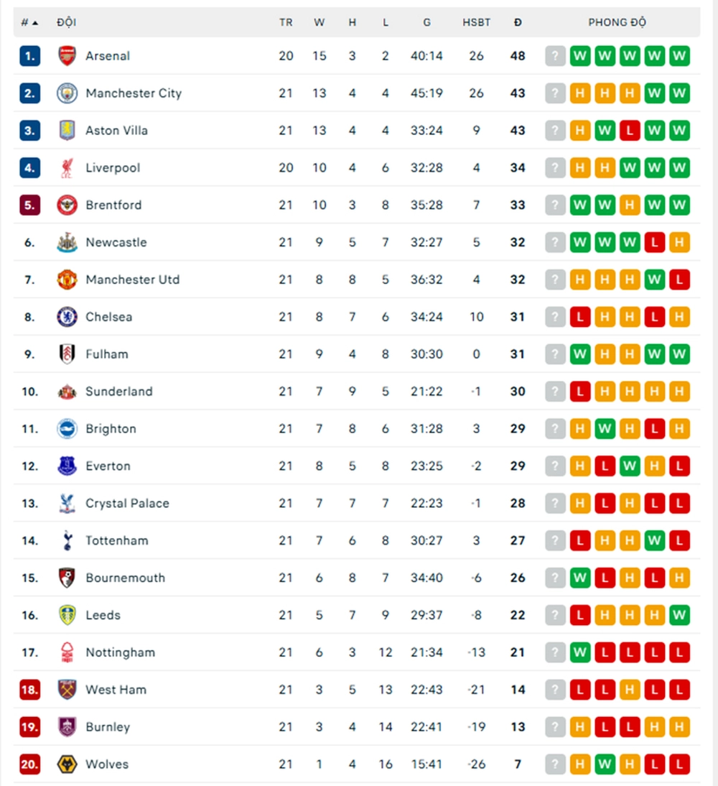Click the Brighton club crest
The image size is (718, 786).
tap(65, 428)
